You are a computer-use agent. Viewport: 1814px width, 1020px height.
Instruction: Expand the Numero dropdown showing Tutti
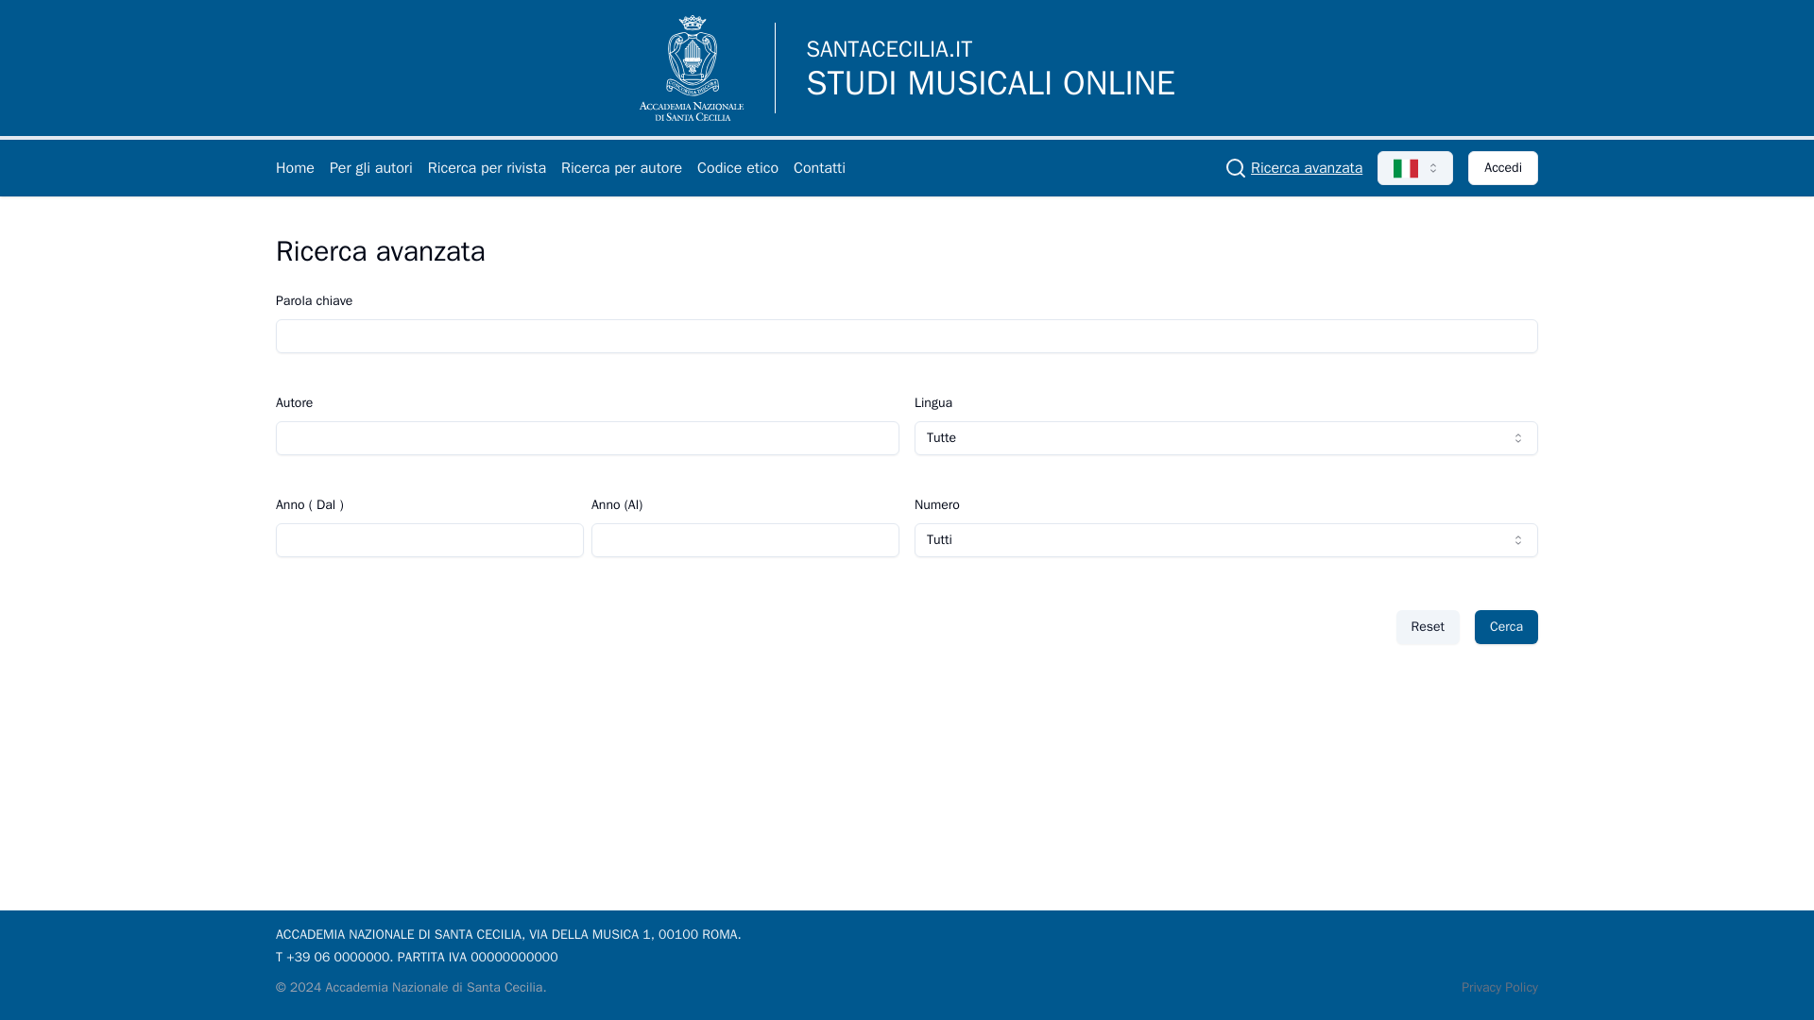(1225, 540)
